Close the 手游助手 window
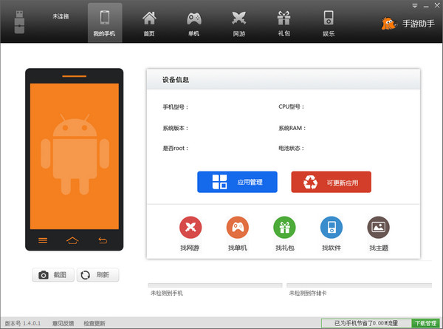 437,5
